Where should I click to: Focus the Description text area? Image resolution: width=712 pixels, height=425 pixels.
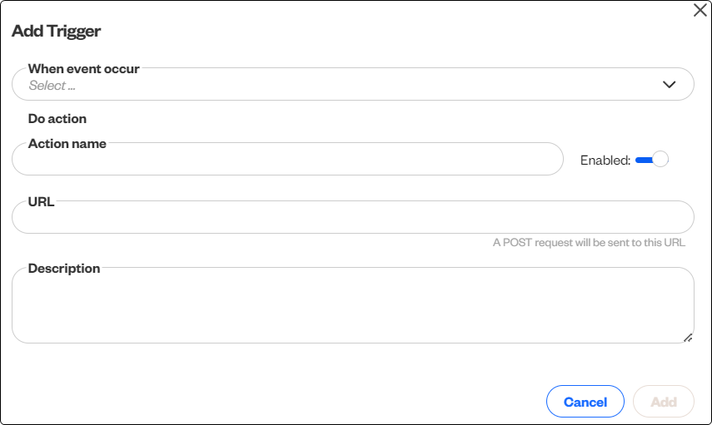coord(352,306)
